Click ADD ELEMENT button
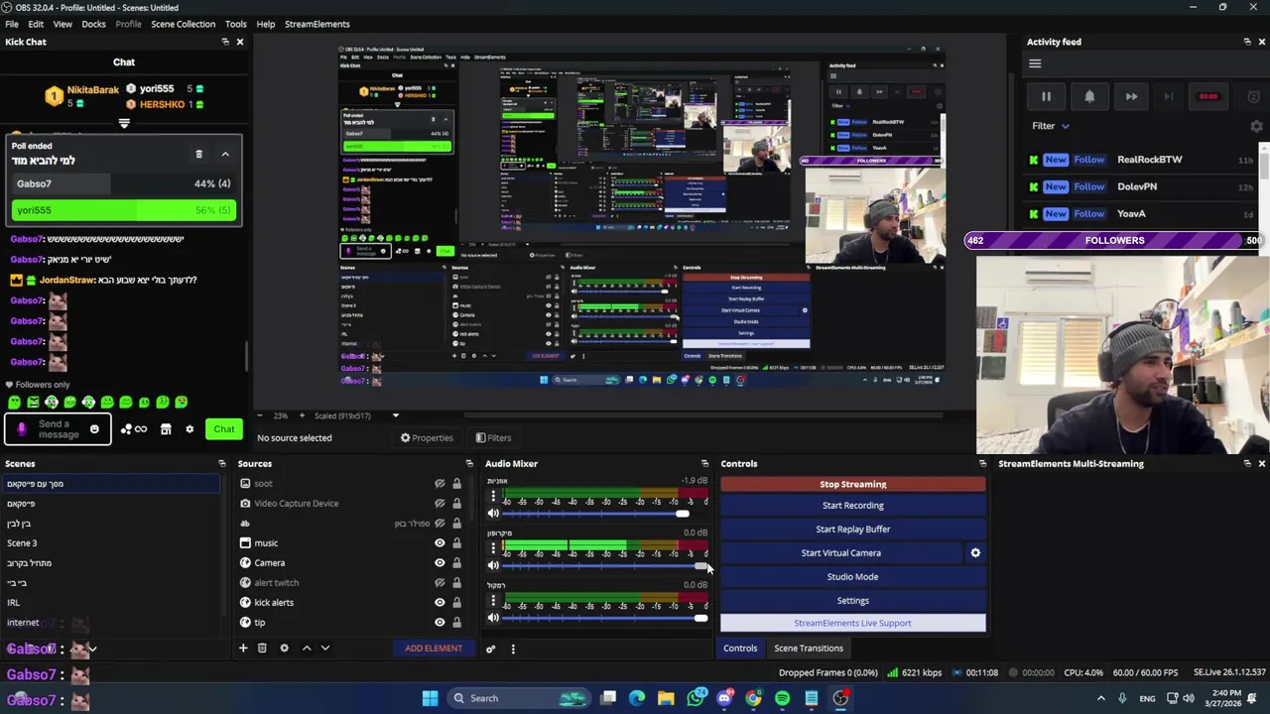The width and height of the screenshot is (1270, 714). 434,649
